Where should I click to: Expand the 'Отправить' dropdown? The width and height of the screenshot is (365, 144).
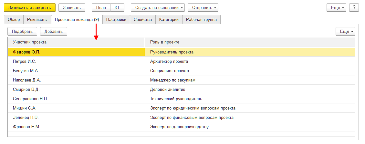203,7
